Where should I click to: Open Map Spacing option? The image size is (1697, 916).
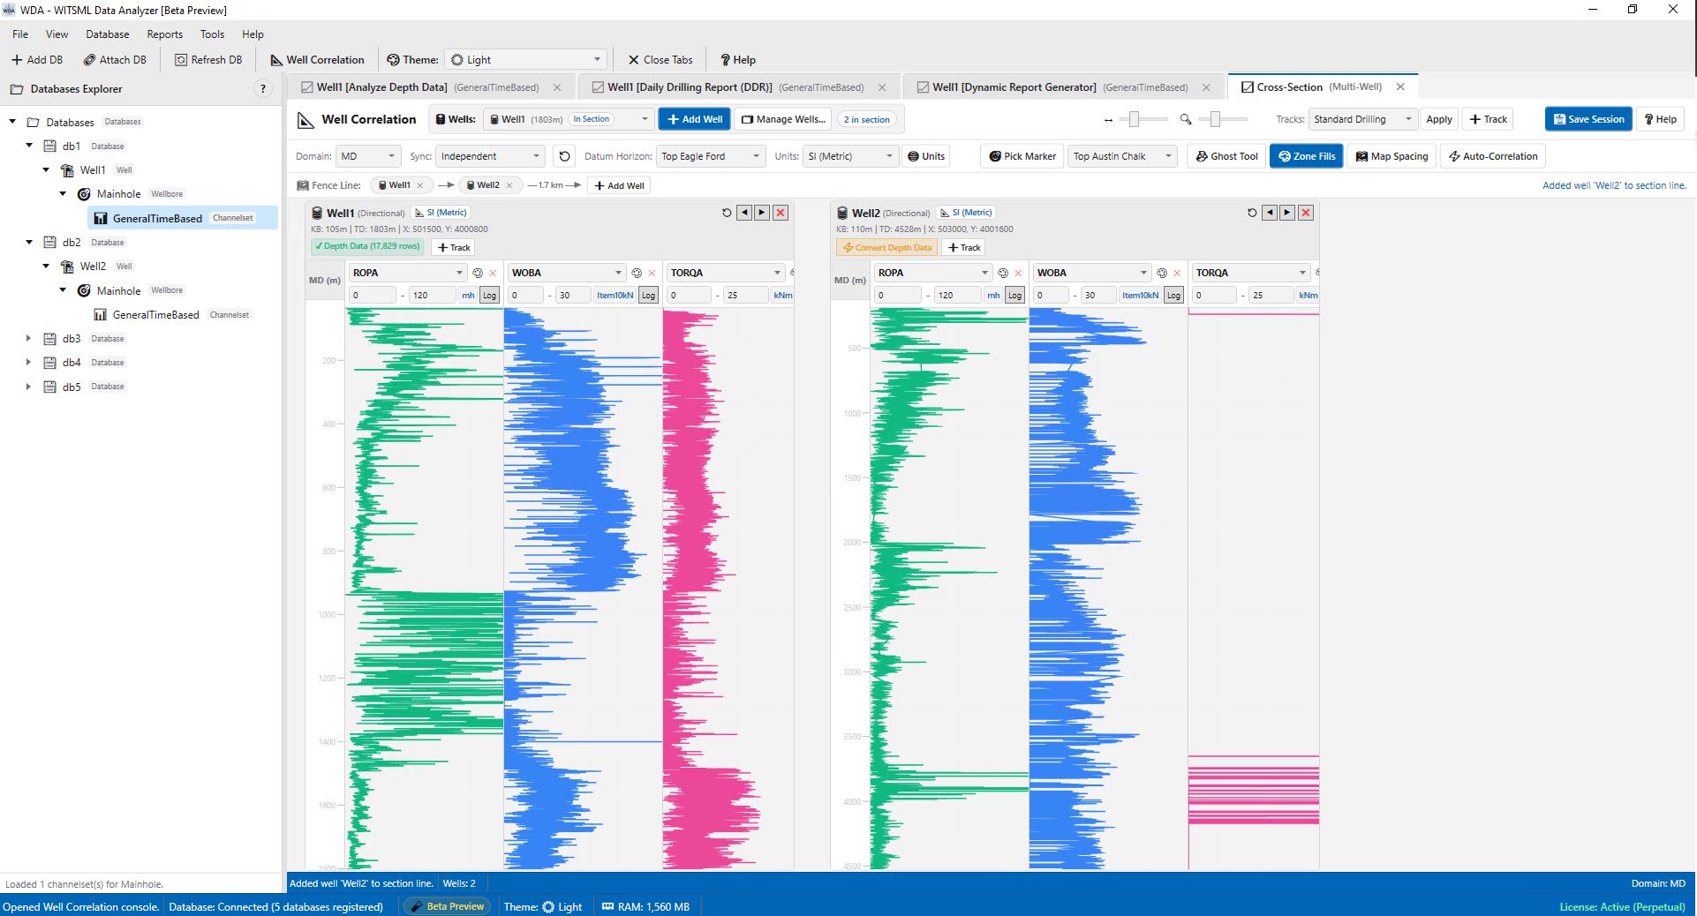1392,156
